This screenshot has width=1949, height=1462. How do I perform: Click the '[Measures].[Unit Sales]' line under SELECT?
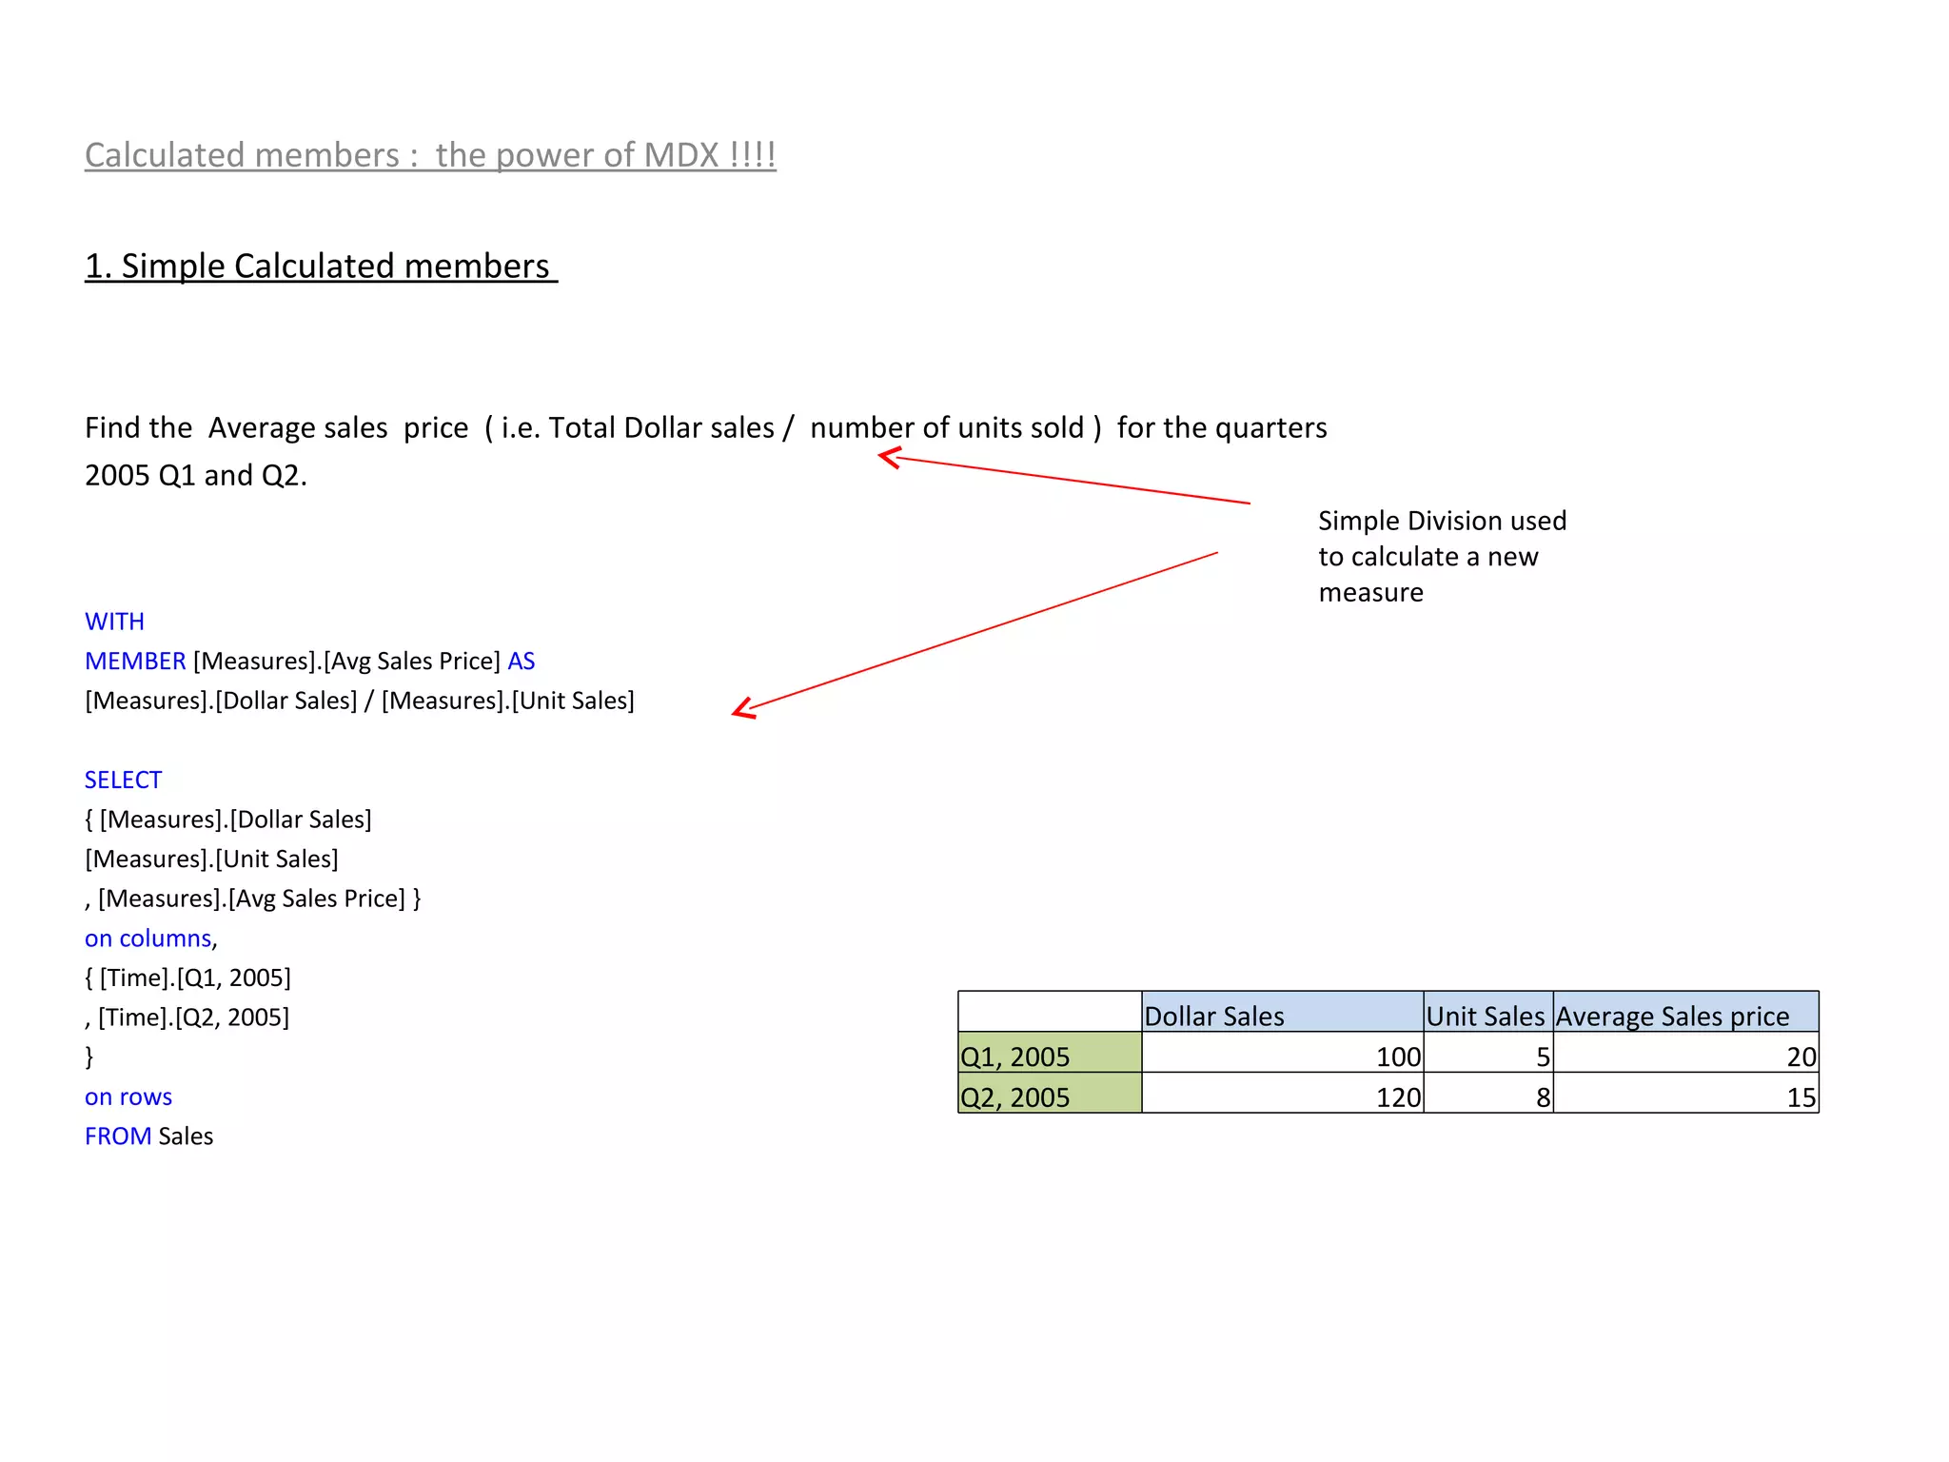(211, 859)
